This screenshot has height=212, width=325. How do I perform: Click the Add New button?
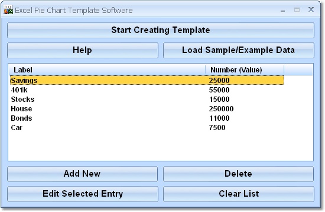click(x=82, y=174)
